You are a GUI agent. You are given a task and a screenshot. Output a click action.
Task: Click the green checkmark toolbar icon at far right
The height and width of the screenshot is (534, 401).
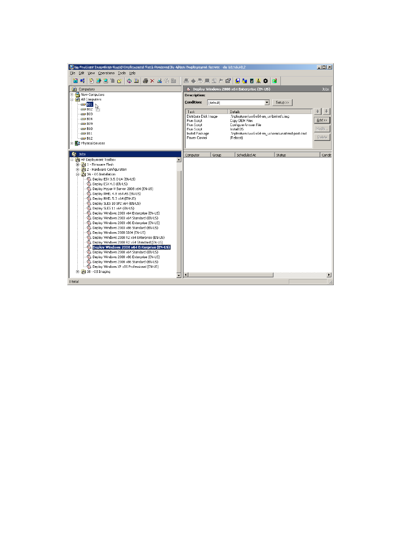(x=274, y=81)
